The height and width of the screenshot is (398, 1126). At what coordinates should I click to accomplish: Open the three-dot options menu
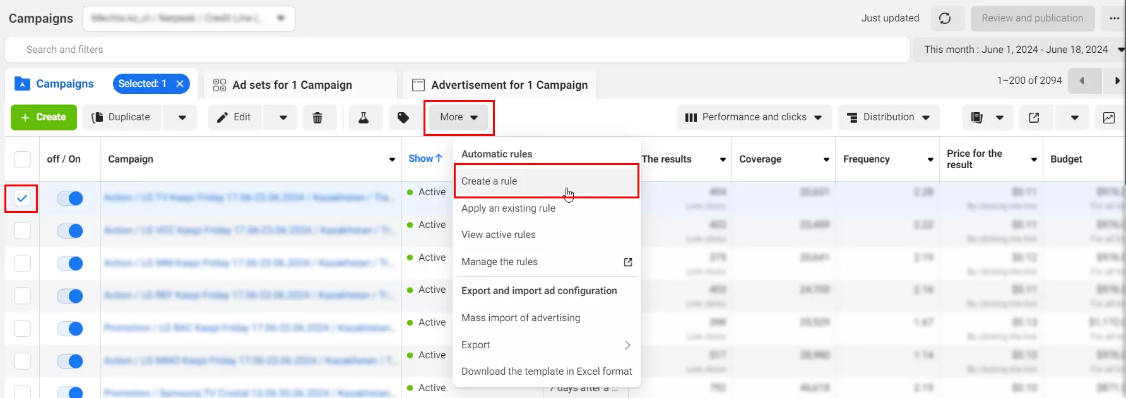click(1114, 18)
